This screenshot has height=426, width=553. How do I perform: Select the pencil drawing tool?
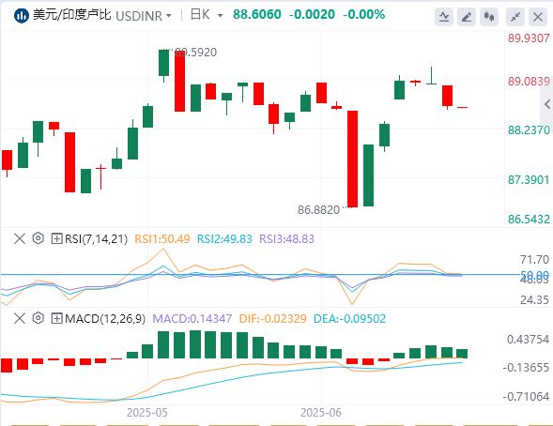point(467,17)
